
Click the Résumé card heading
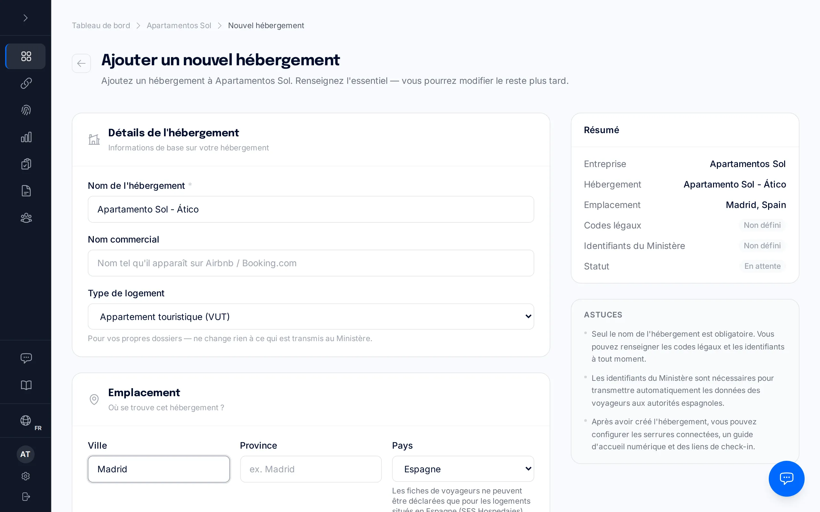pyautogui.click(x=602, y=130)
